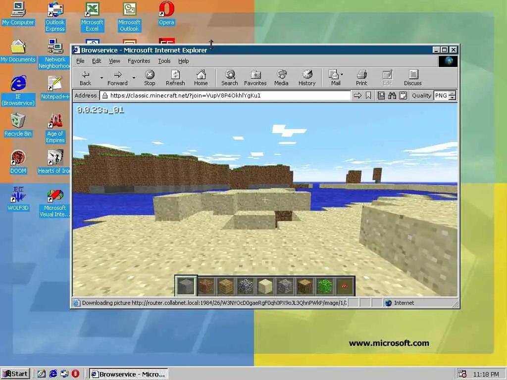Select the DOOM desktop icon

pyautogui.click(x=18, y=162)
